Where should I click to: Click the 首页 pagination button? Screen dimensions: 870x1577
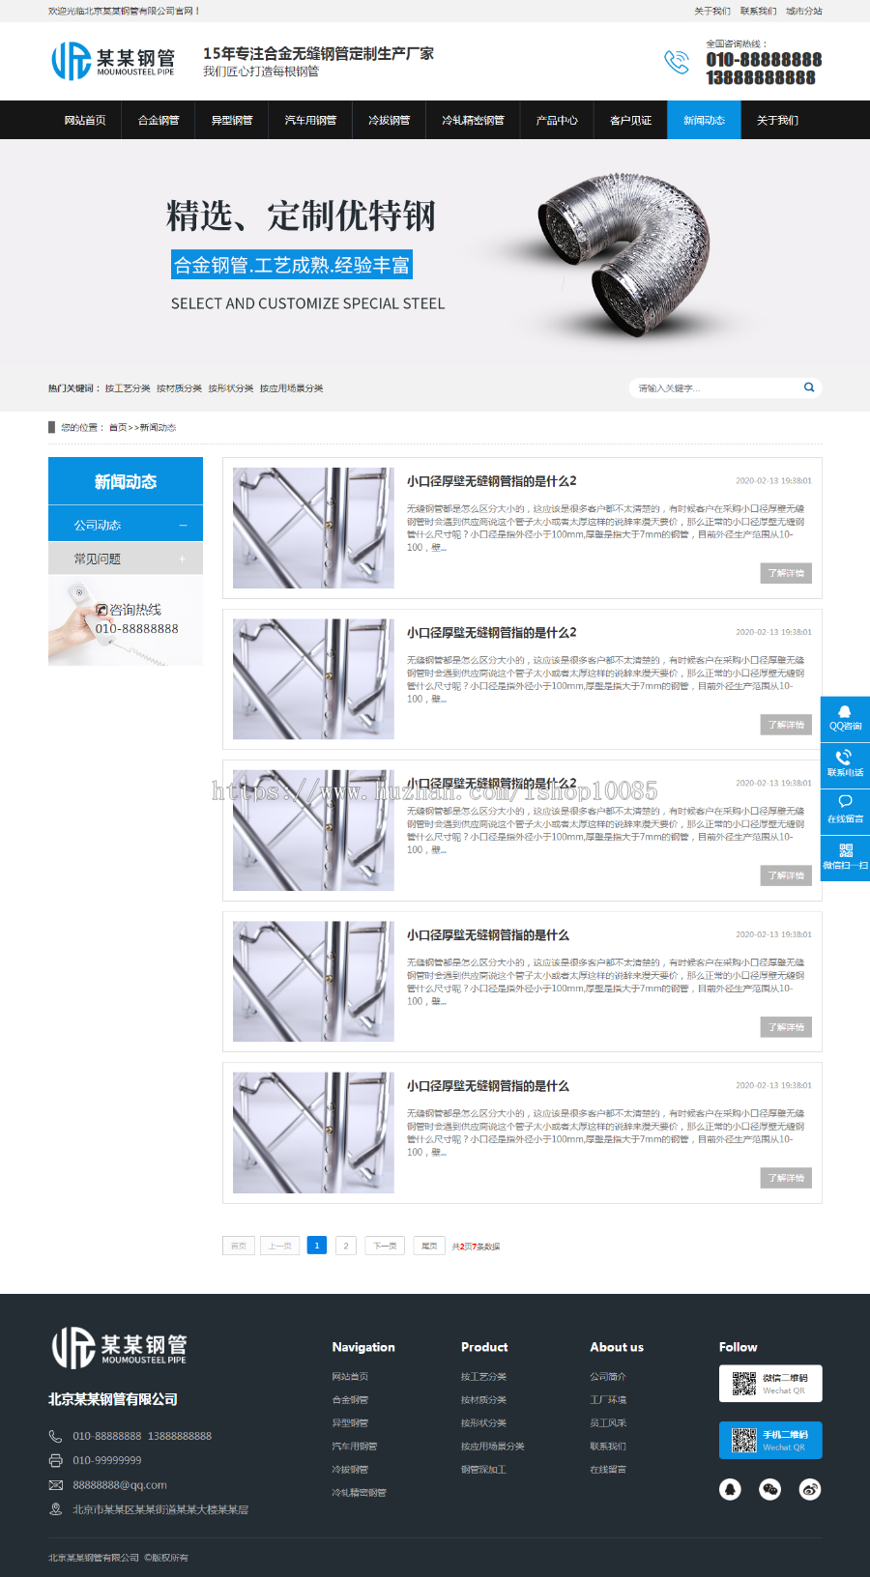coord(238,1246)
